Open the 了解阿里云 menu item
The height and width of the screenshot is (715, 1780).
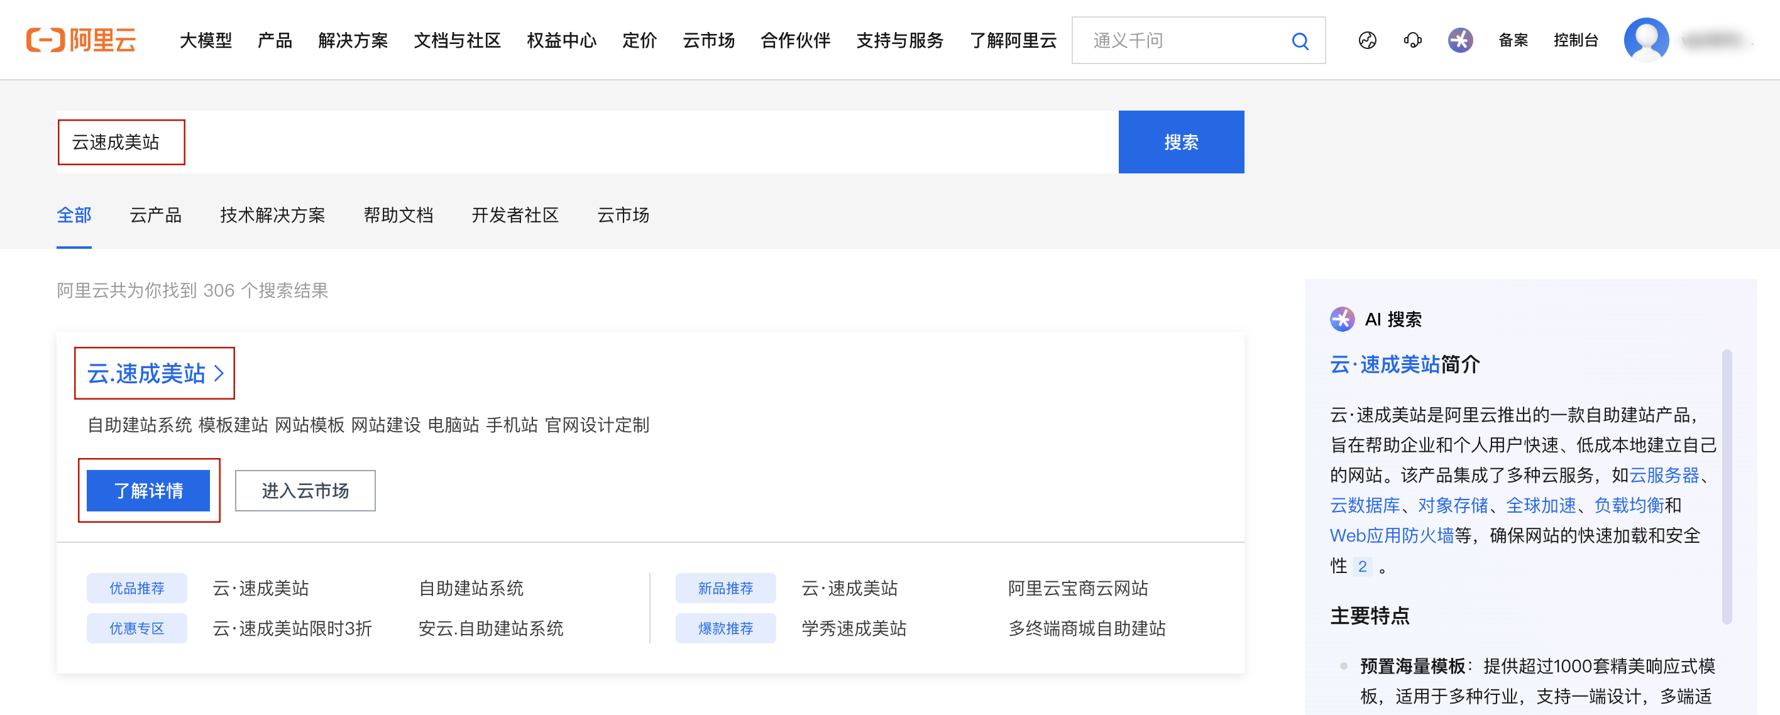coord(1014,40)
